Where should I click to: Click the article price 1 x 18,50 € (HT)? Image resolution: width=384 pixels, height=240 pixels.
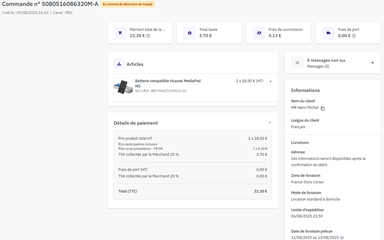point(249,81)
